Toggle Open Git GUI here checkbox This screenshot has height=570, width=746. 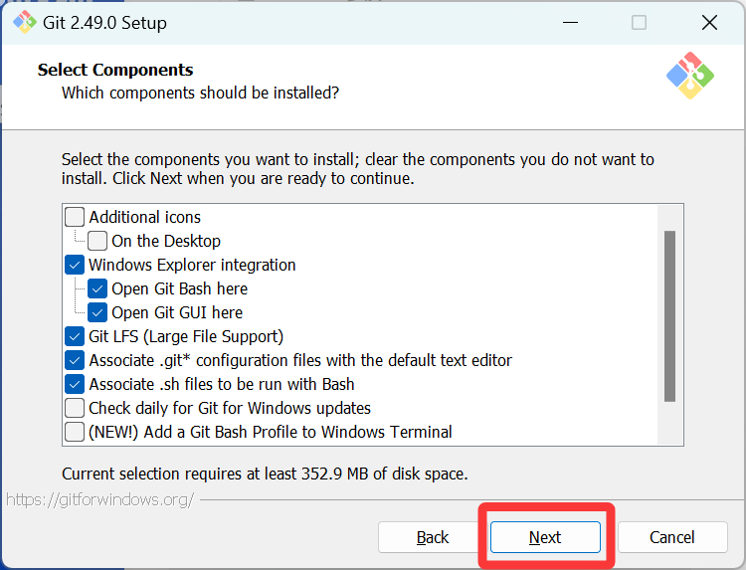click(x=97, y=312)
